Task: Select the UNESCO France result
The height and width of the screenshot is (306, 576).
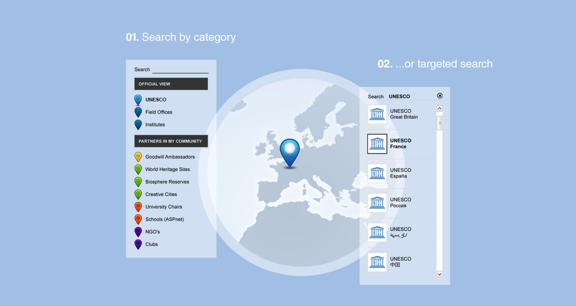Action: point(398,143)
